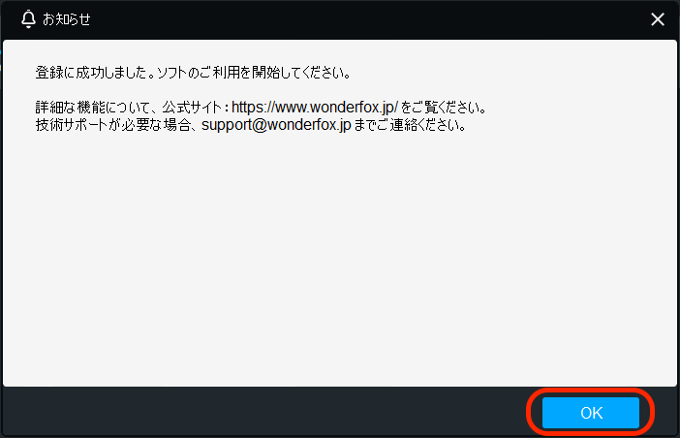Click the ソフトのご利用を開始してください sentence
Screen dimensions: 680x438
tap(253, 73)
